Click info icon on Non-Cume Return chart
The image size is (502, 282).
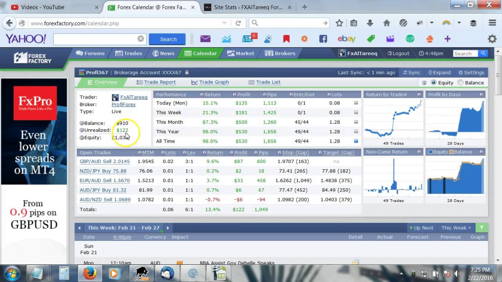(419, 152)
